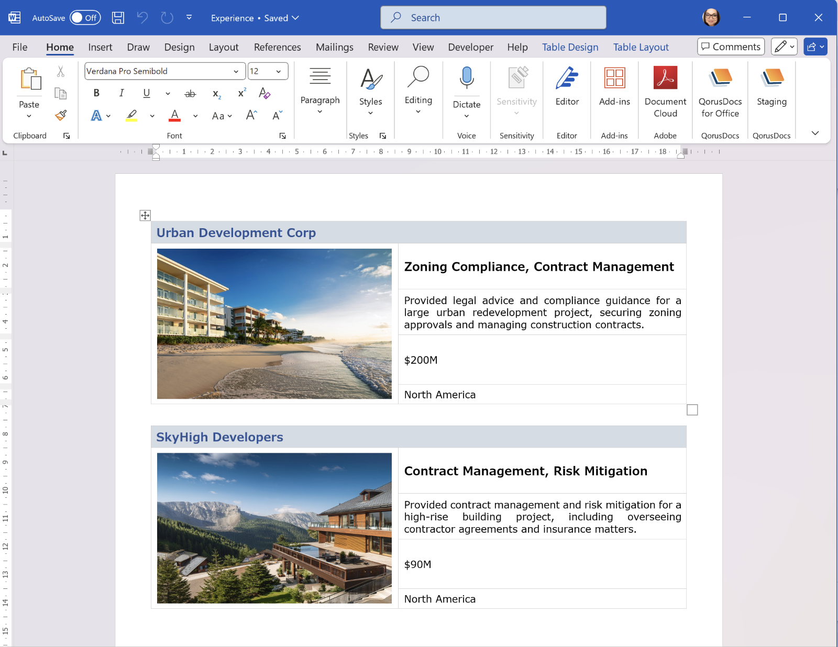Image resolution: width=838 pixels, height=647 pixels.
Task: Click the tab selector at ruler corner
Action: coord(5,153)
